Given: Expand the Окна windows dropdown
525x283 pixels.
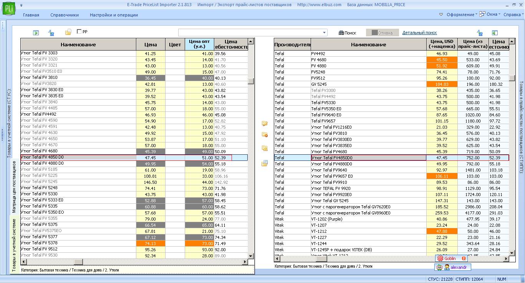Looking at the screenshot, I should 494,15.
